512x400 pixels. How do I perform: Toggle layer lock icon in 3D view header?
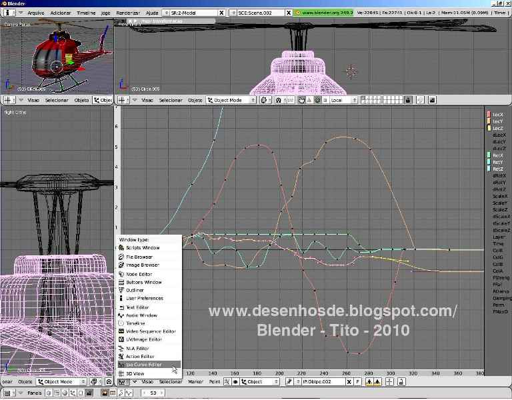coord(408,100)
